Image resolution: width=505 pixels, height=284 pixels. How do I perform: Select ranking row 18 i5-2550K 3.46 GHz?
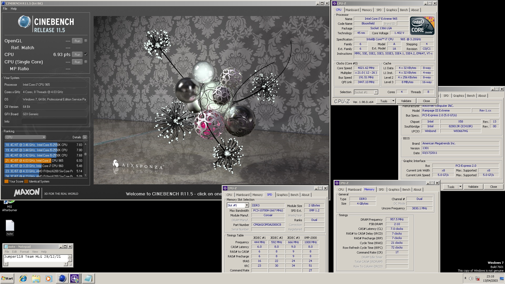44,145
